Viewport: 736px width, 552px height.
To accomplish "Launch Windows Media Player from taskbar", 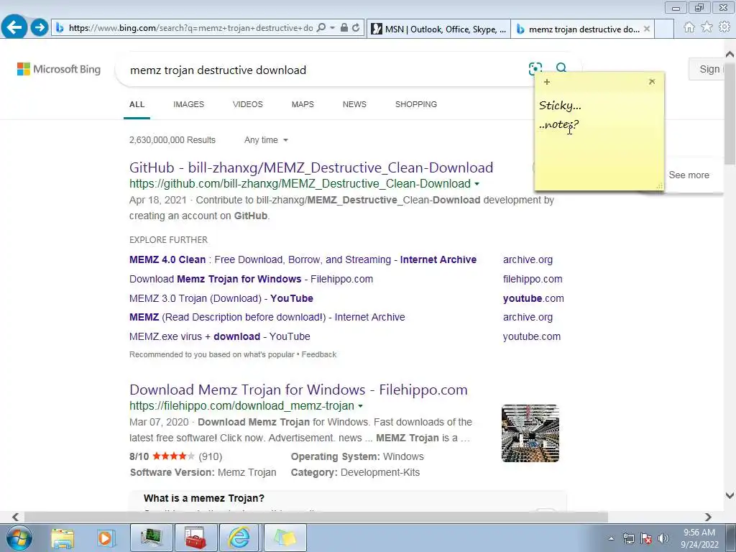I will pos(106,538).
